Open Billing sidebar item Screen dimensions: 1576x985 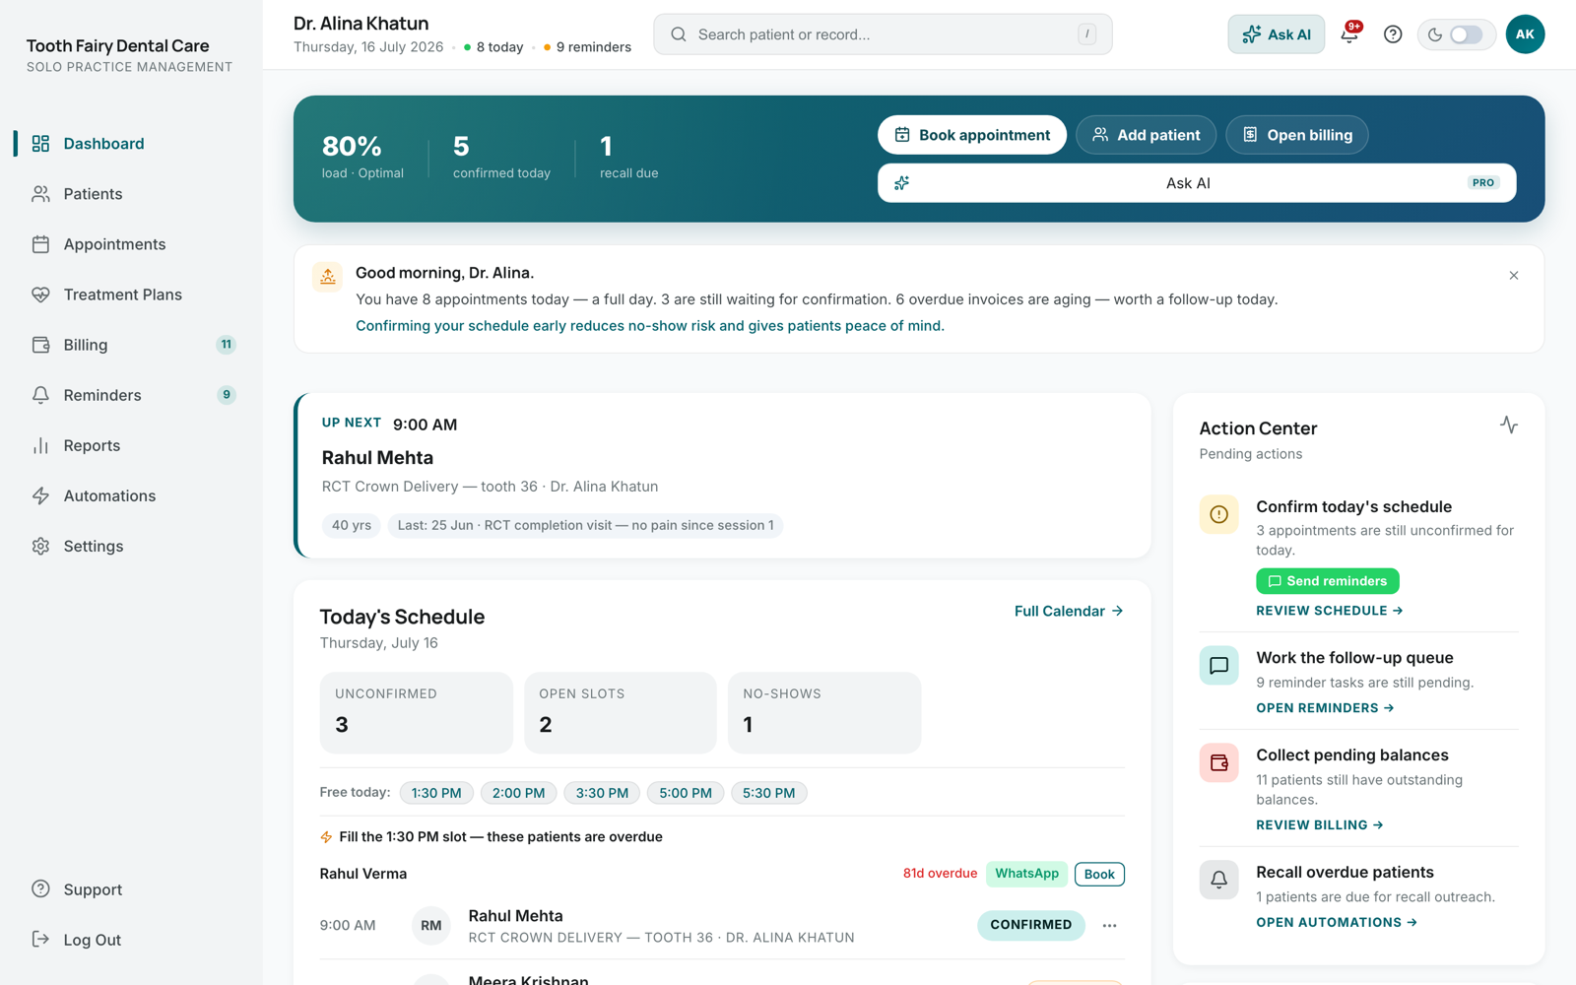(131, 345)
